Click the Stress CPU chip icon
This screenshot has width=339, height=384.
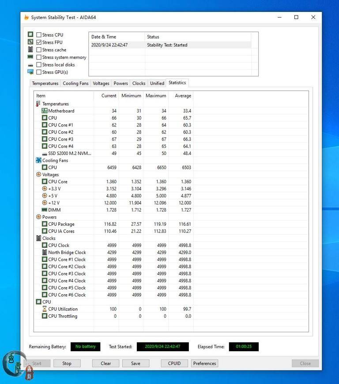tap(30, 35)
